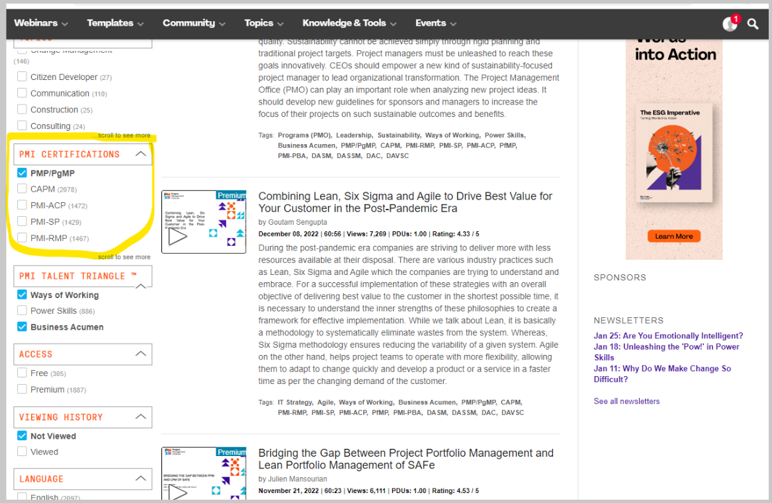Click the Sustainability tag
The image size is (772, 503).
coord(399,135)
